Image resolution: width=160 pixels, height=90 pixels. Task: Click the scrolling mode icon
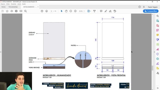[x=94, y=11]
